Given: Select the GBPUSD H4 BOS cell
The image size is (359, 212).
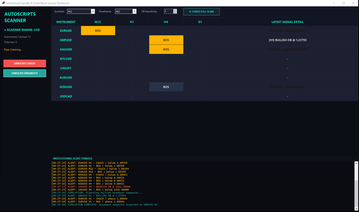Looking at the screenshot, I should coord(166,40).
